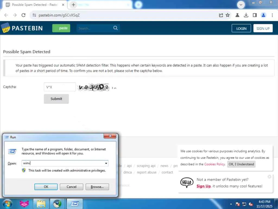
Task: Open the contact footer link
Action: point(167,172)
